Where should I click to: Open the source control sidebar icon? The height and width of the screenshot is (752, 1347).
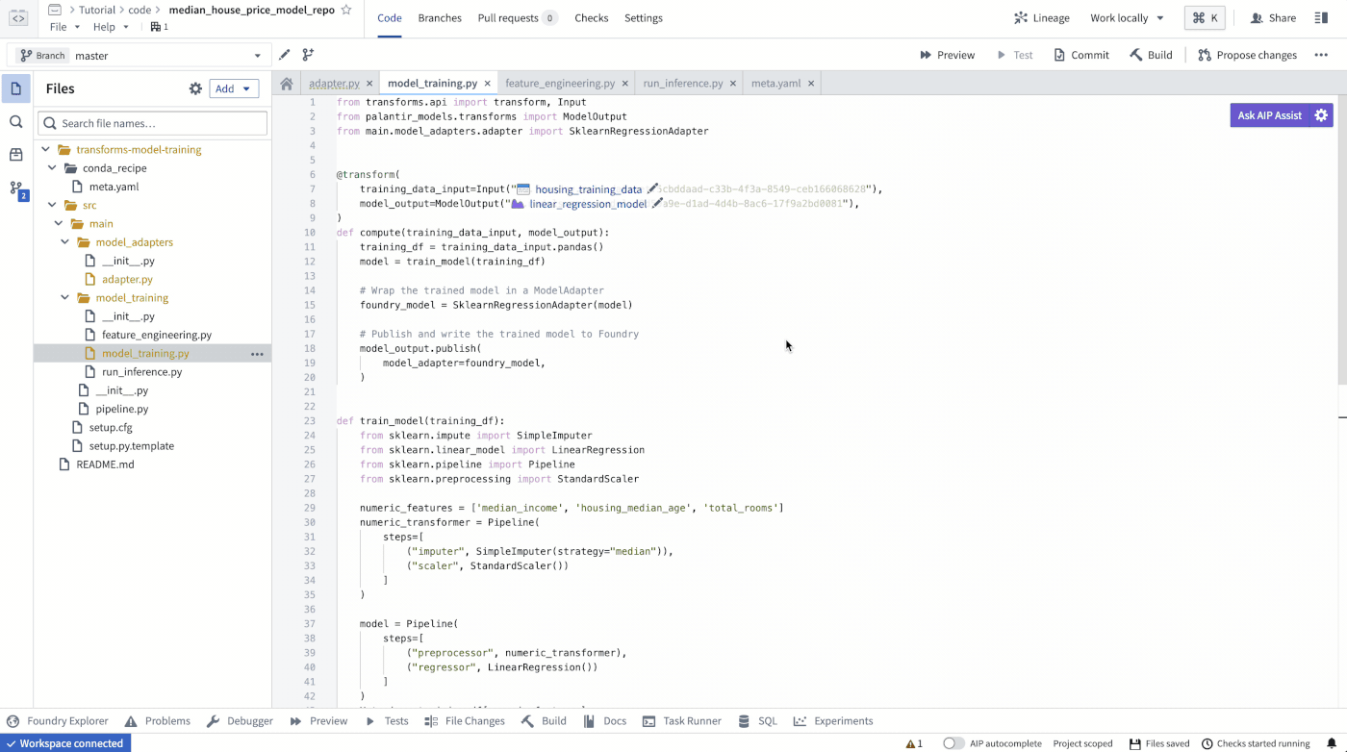(x=15, y=188)
